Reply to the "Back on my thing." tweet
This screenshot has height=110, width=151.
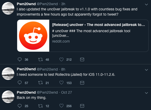point(20,106)
